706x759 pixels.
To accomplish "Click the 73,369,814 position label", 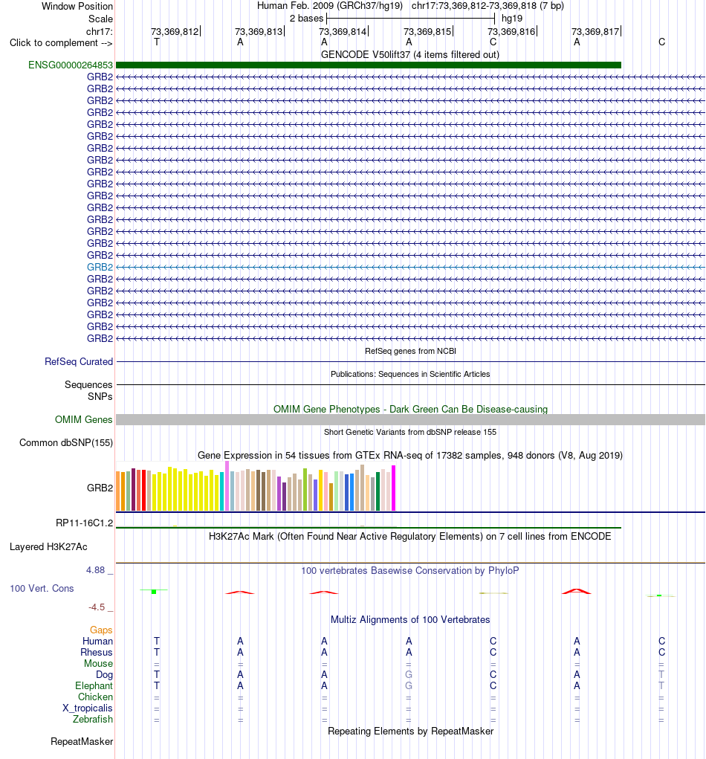I will (343, 31).
